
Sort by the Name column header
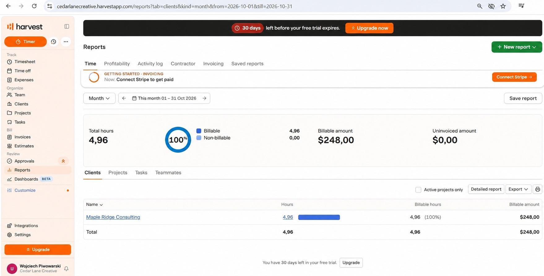click(94, 204)
